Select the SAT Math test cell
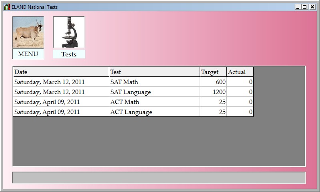 [x=154, y=82]
